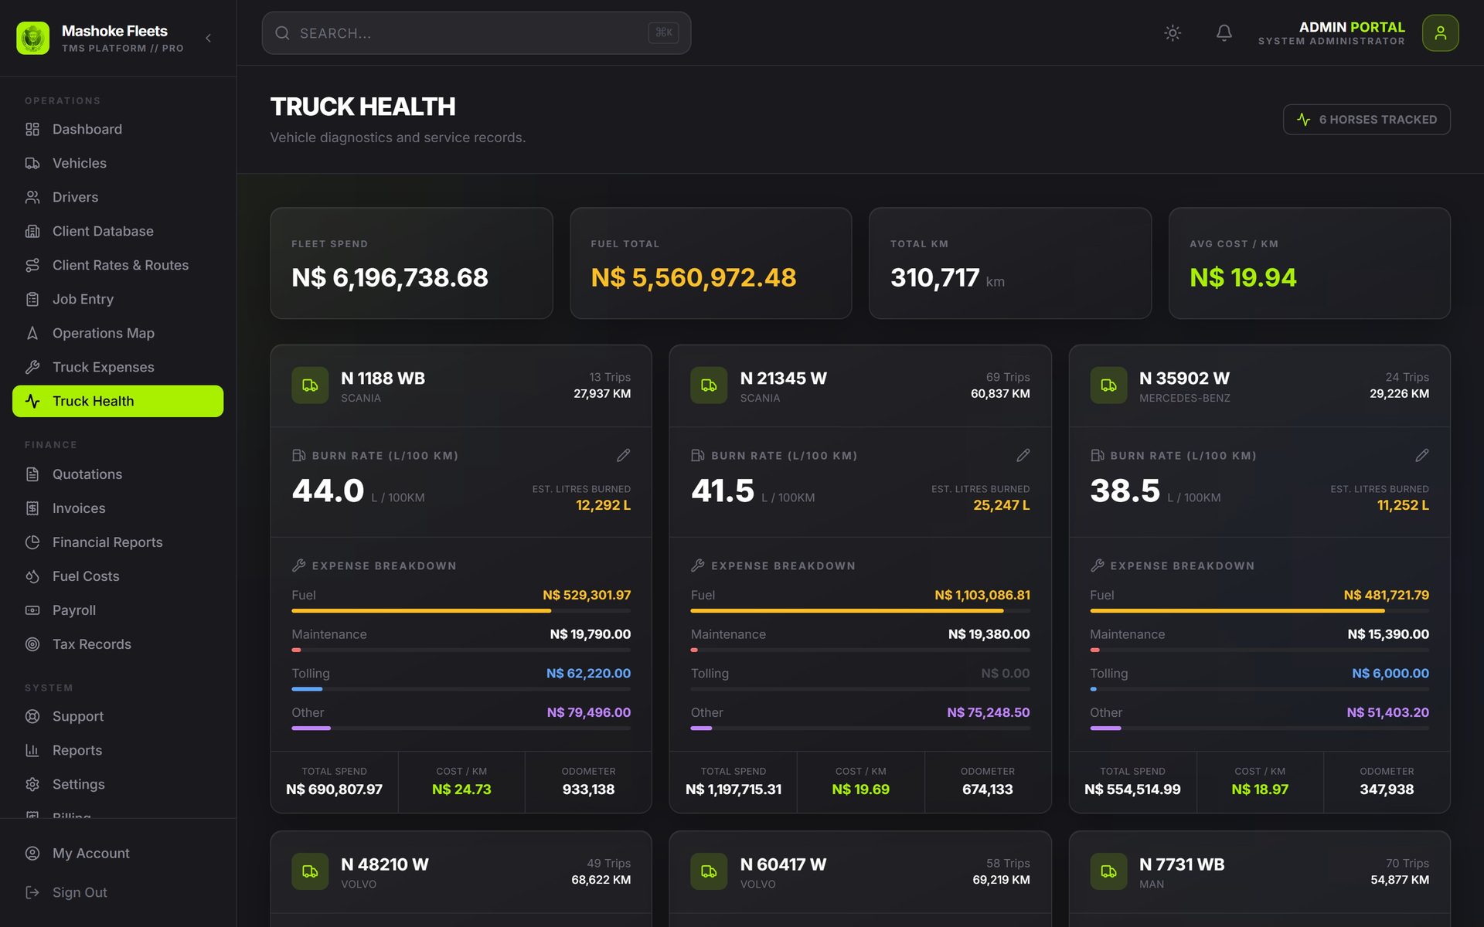
Task: Open the Invoices page
Action: tap(118, 508)
